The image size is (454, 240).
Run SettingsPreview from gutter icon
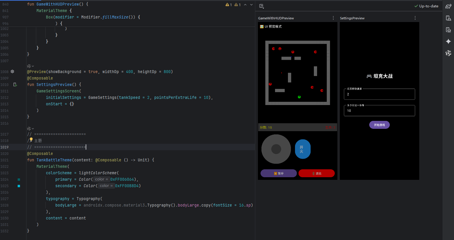point(15,84)
